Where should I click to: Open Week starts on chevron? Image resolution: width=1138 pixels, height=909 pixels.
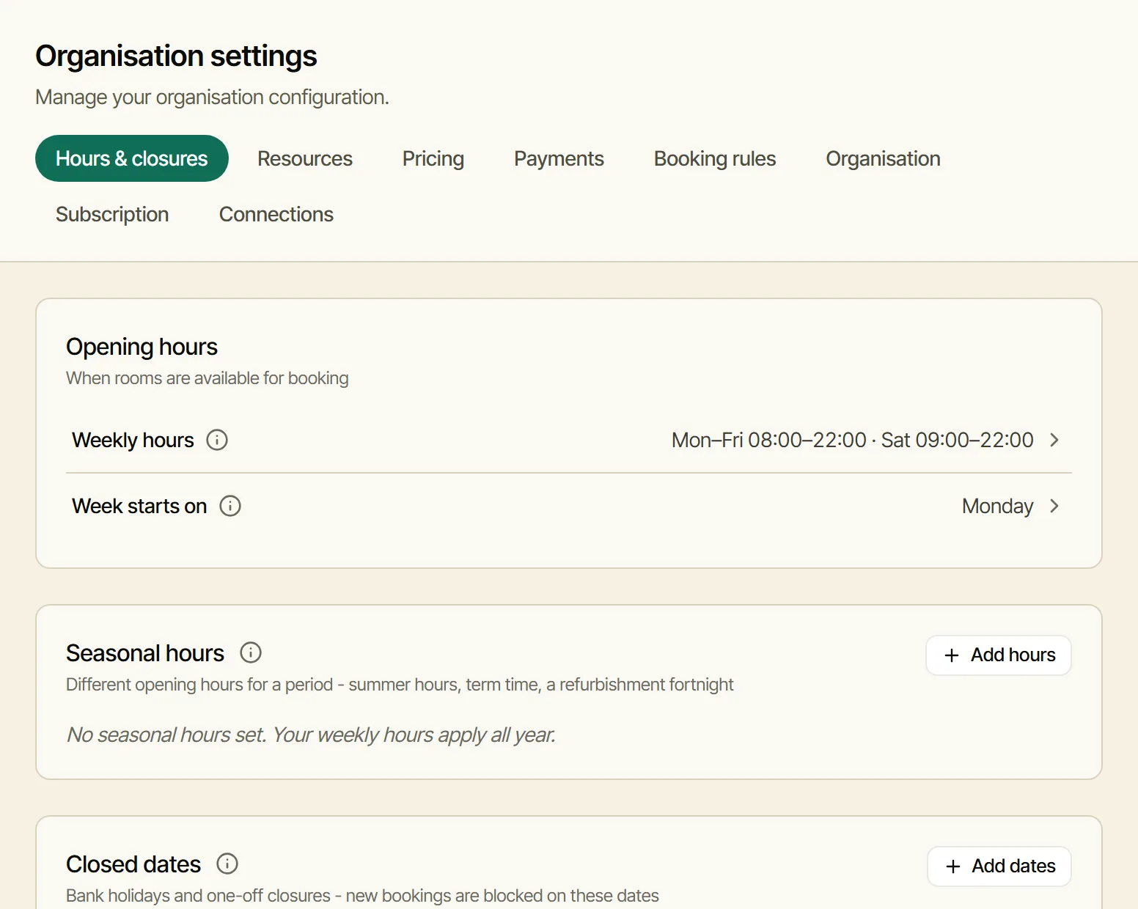coord(1054,506)
